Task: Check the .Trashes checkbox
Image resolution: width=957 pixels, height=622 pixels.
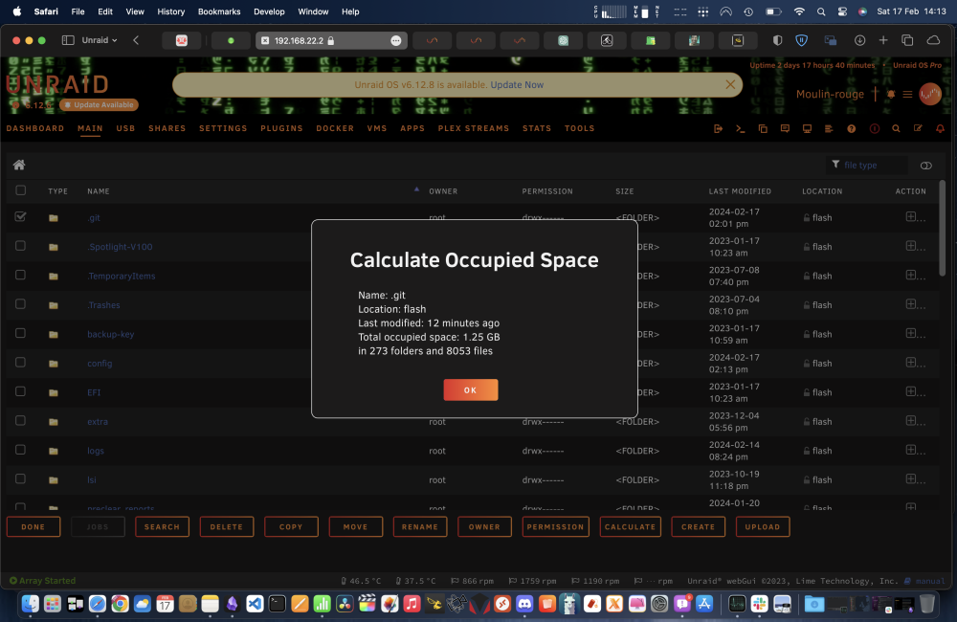Action: click(x=21, y=304)
